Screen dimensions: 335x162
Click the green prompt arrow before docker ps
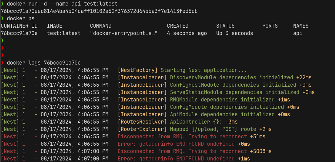click(2, 19)
